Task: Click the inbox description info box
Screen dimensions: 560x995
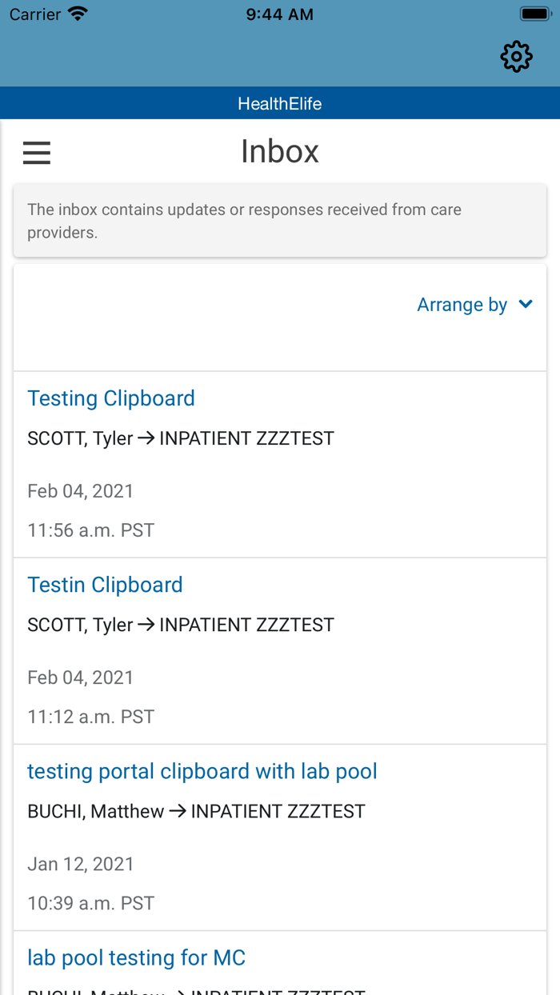Action: [280, 221]
